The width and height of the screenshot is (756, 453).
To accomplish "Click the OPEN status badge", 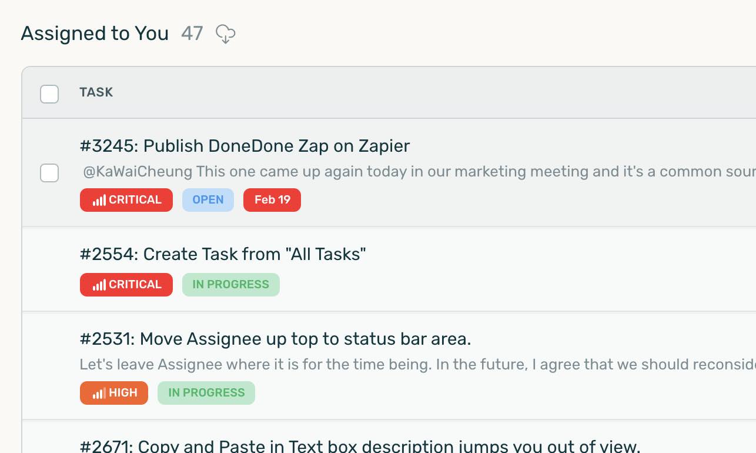I will 208,200.
